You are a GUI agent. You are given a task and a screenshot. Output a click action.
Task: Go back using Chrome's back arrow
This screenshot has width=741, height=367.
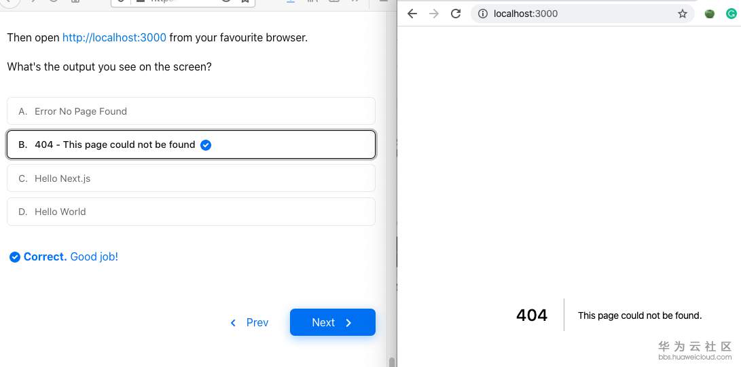point(412,14)
